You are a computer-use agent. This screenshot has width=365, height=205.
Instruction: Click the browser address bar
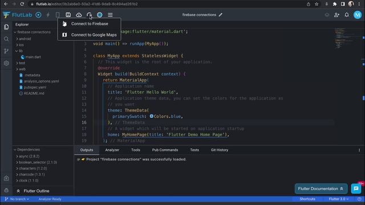pyautogui.click(x=168, y=4)
